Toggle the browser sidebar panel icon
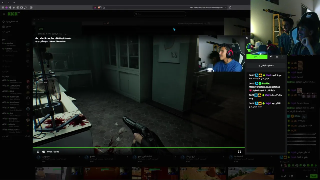Image resolution: width=320 pixels, height=180 pixels. 21,7
